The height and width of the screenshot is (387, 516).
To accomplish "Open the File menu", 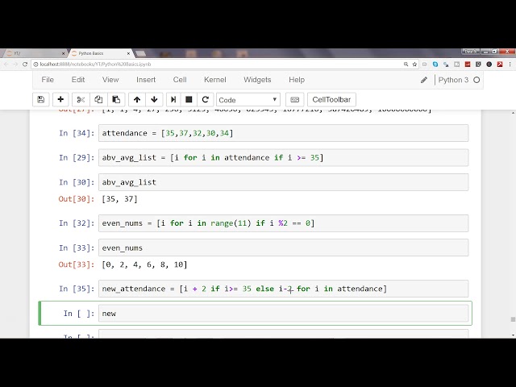I will point(48,80).
